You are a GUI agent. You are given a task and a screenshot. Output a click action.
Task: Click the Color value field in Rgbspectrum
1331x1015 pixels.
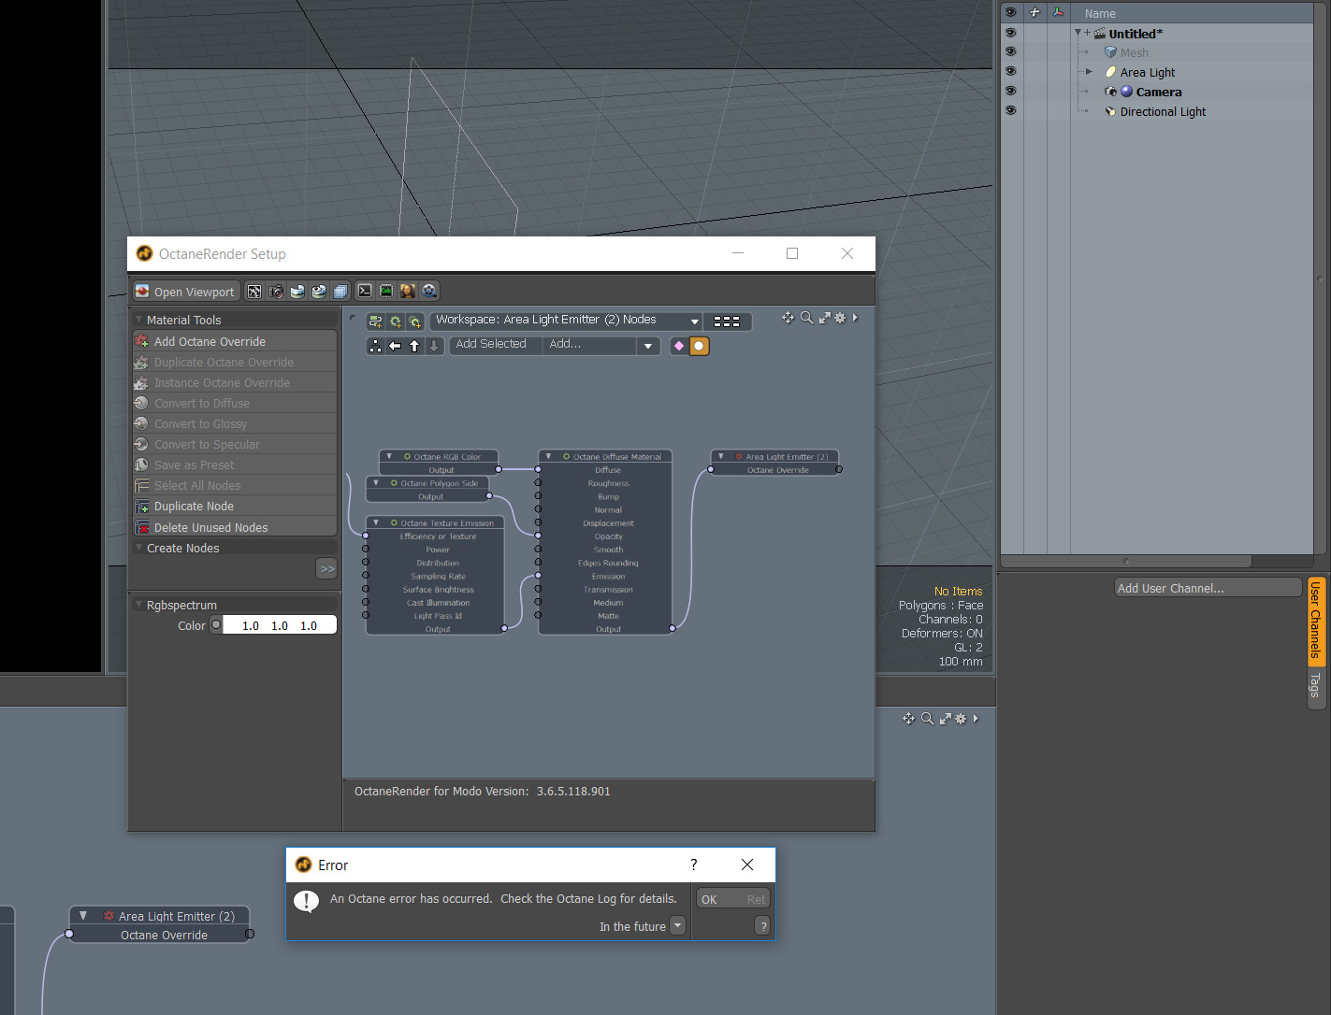tap(280, 626)
